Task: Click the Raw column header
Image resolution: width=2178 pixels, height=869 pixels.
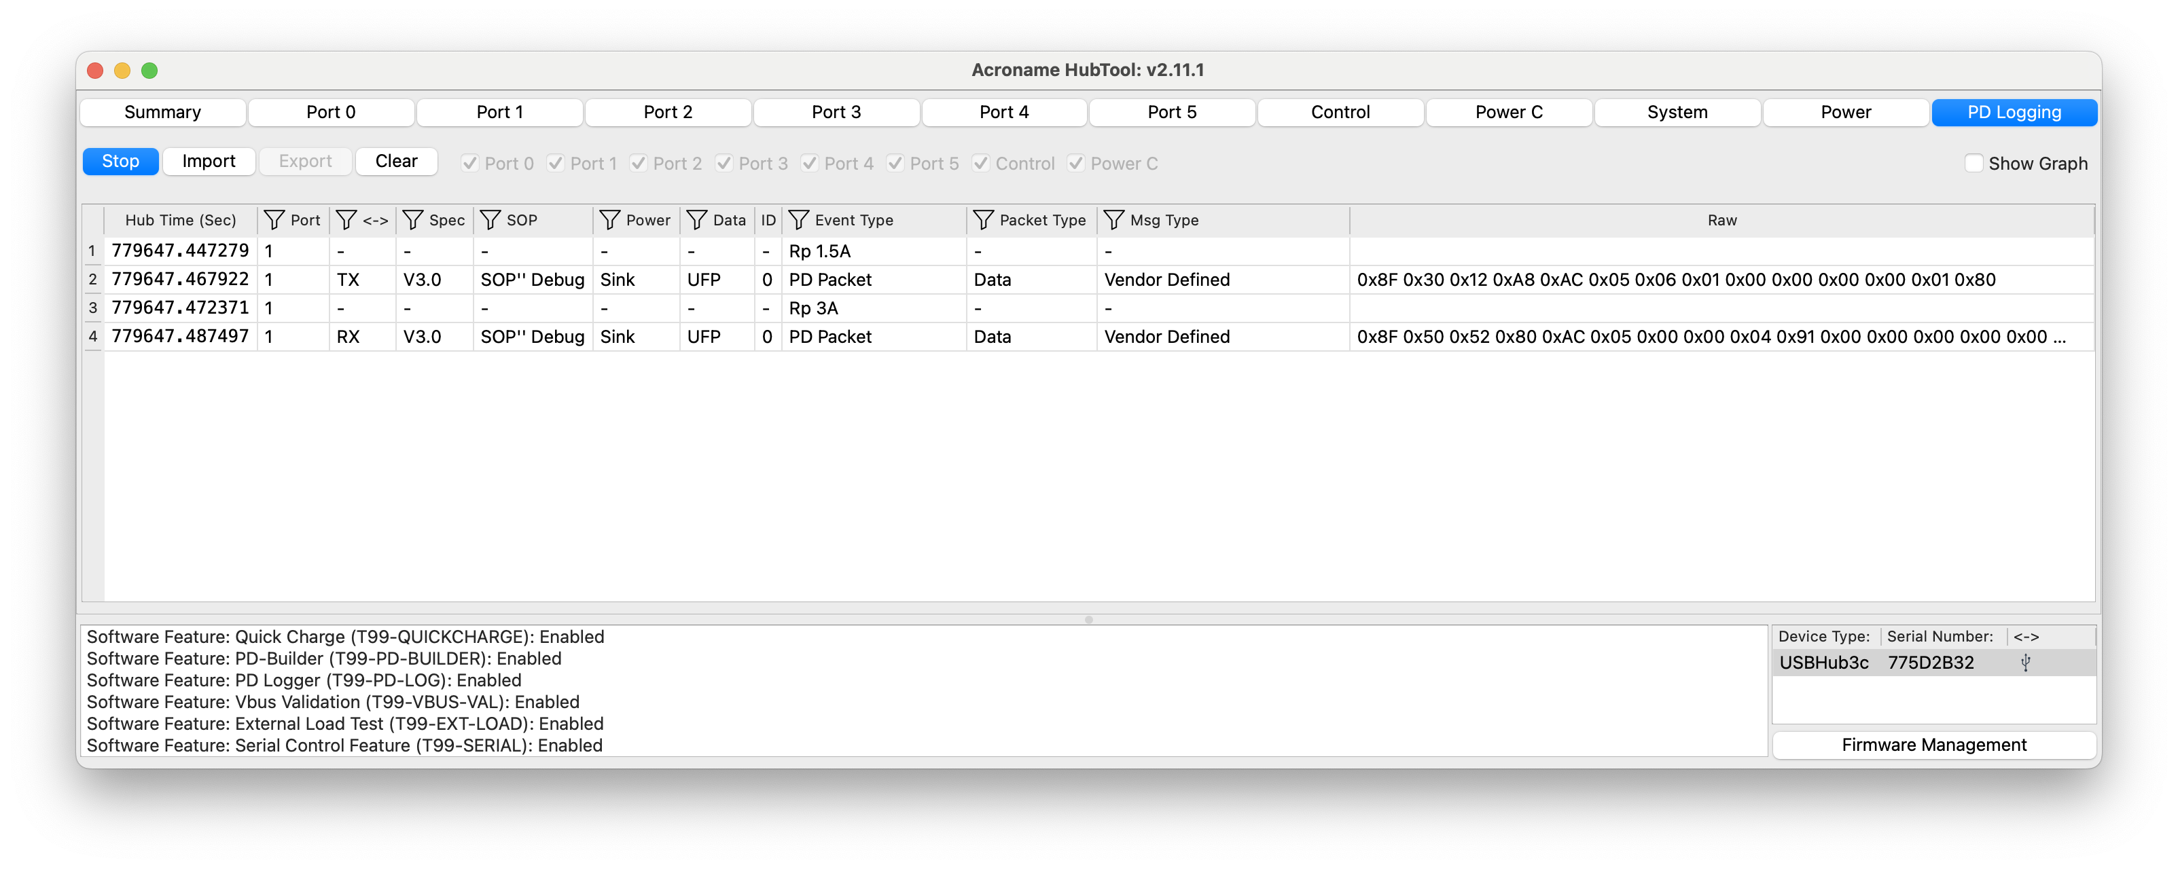Action: [x=1721, y=221]
